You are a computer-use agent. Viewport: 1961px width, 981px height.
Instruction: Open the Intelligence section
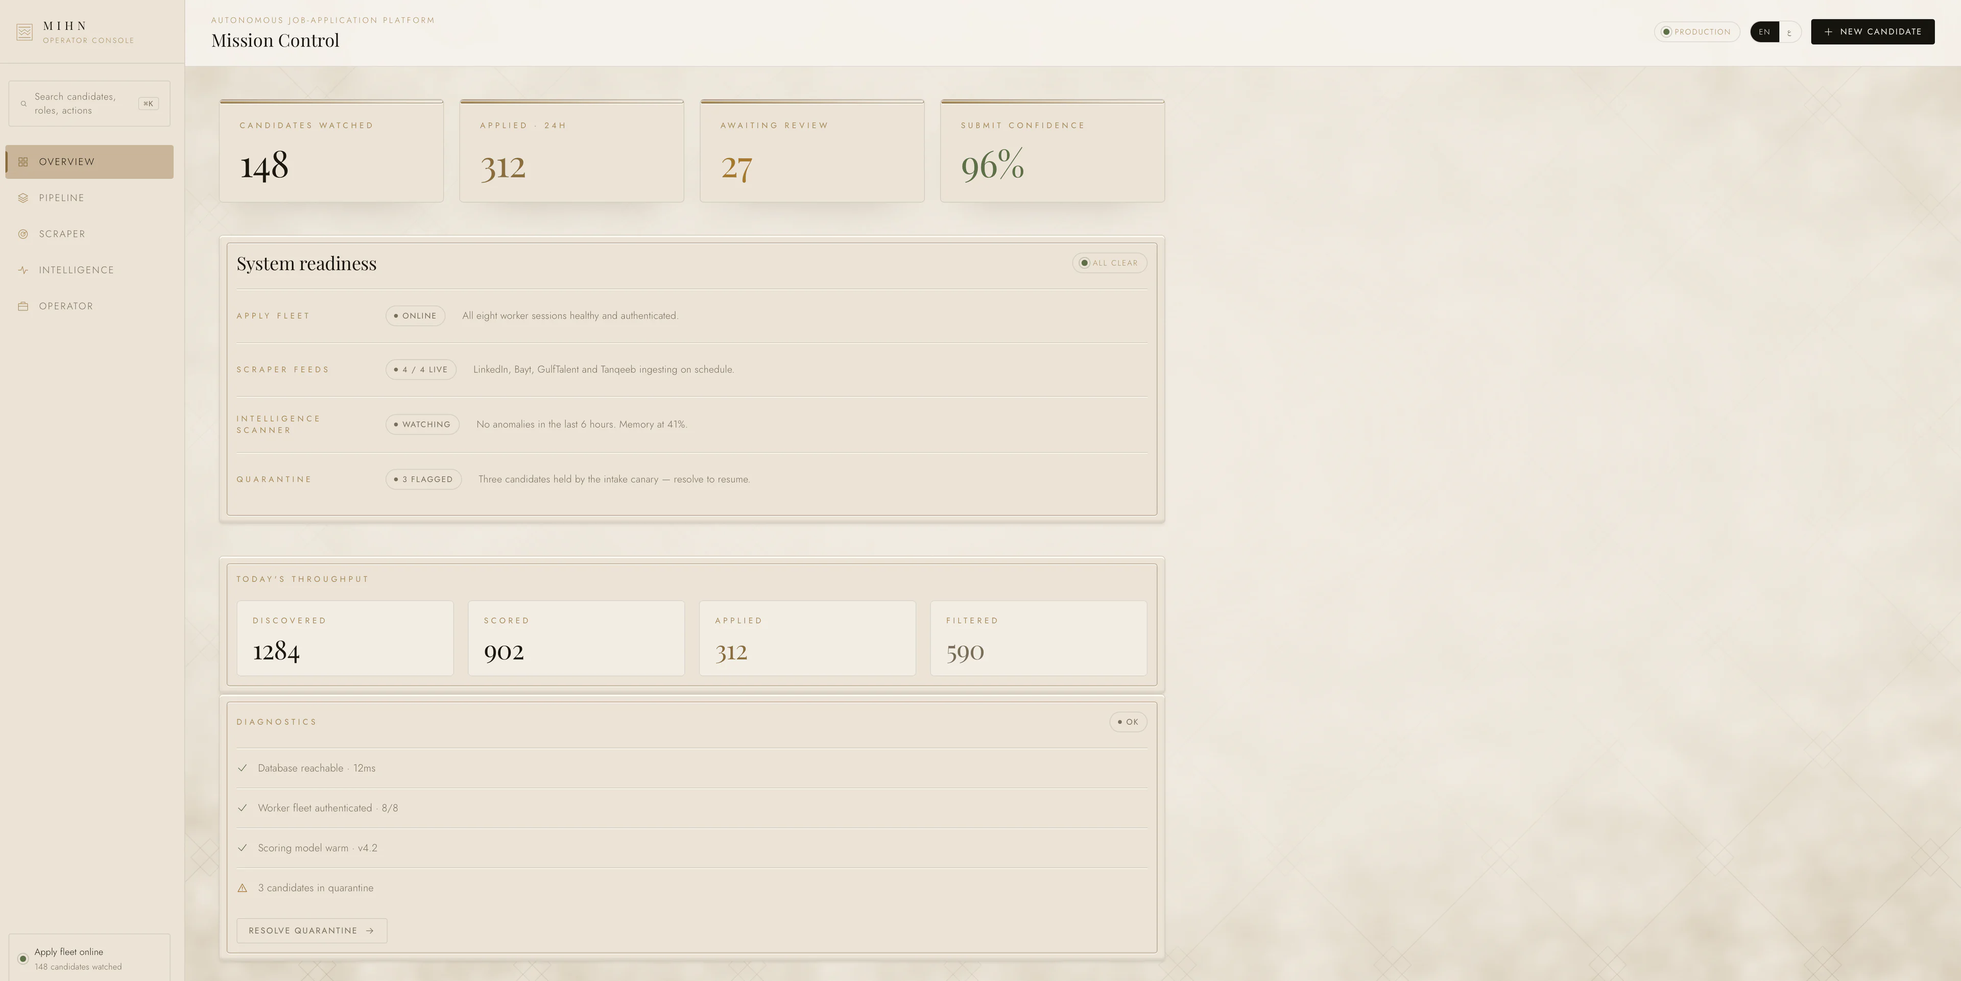pyautogui.click(x=89, y=270)
